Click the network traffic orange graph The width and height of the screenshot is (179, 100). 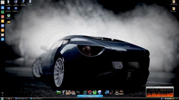click(160, 94)
